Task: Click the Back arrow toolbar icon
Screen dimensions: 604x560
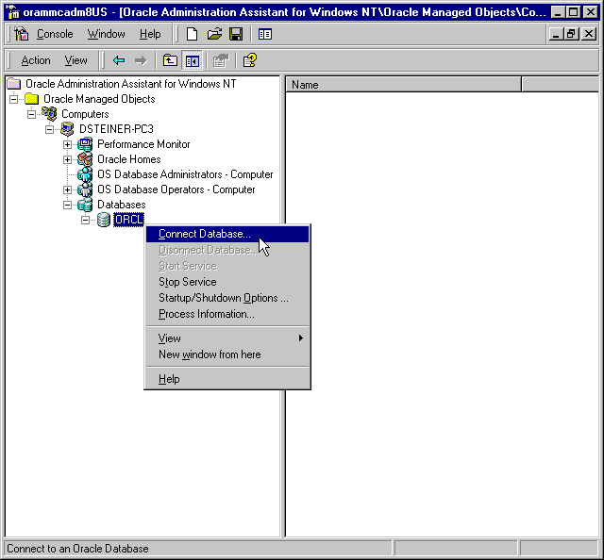Action: pos(119,60)
